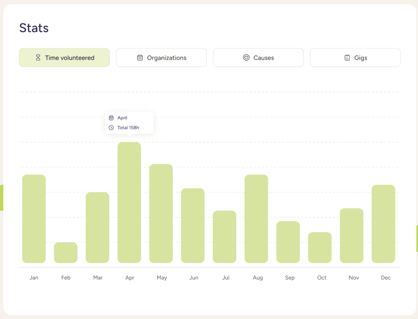Click the clipboard icon beside Gigs

[347, 58]
